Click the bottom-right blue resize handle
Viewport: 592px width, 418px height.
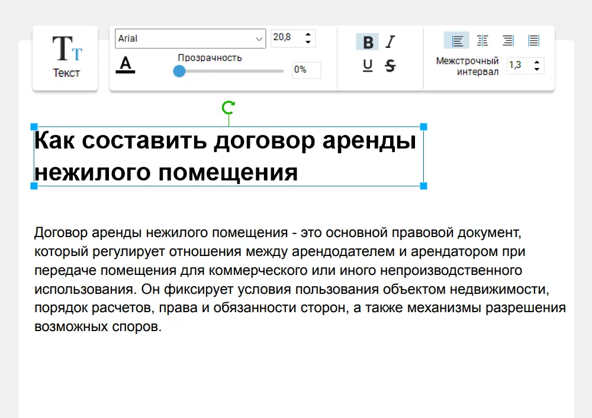click(x=423, y=186)
